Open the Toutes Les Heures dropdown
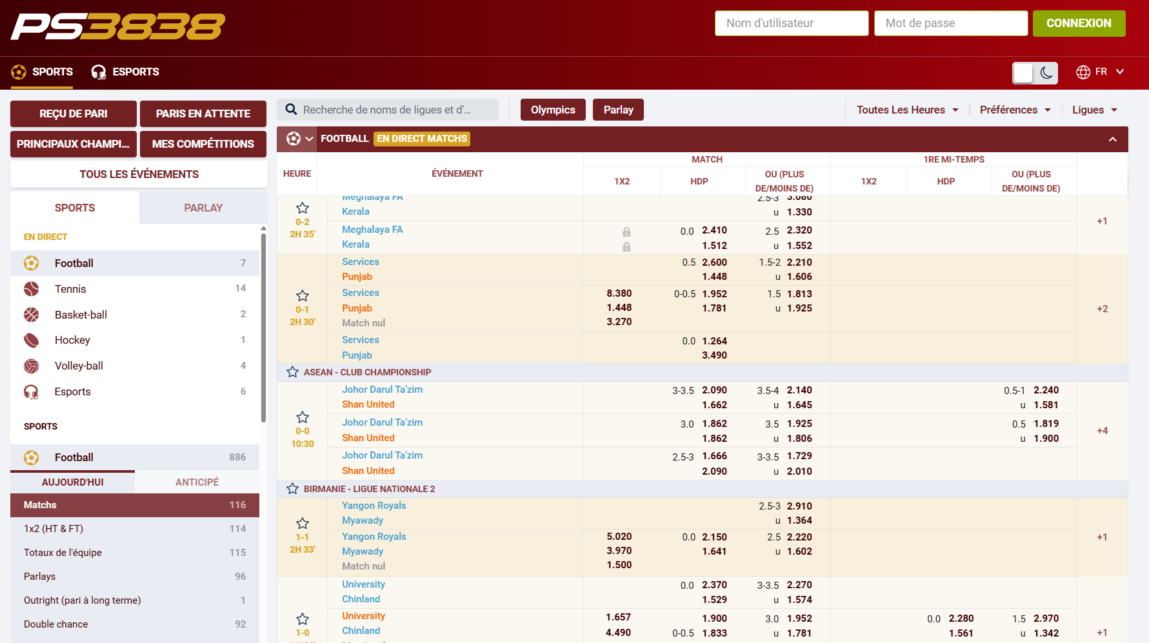The image size is (1149, 643). tap(908, 110)
